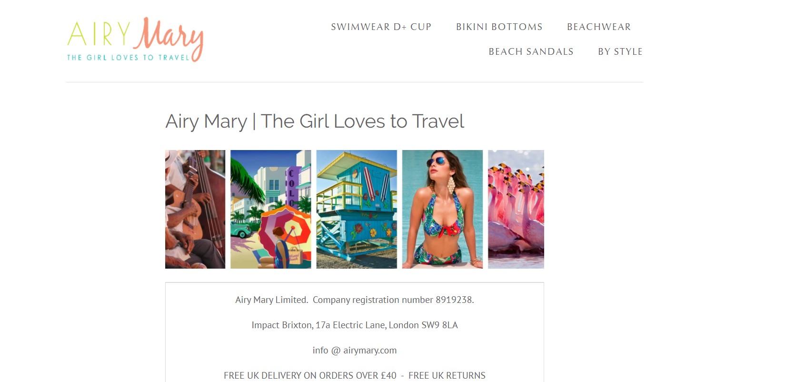Open the Swimwear D+ Cup menu

click(381, 27)
